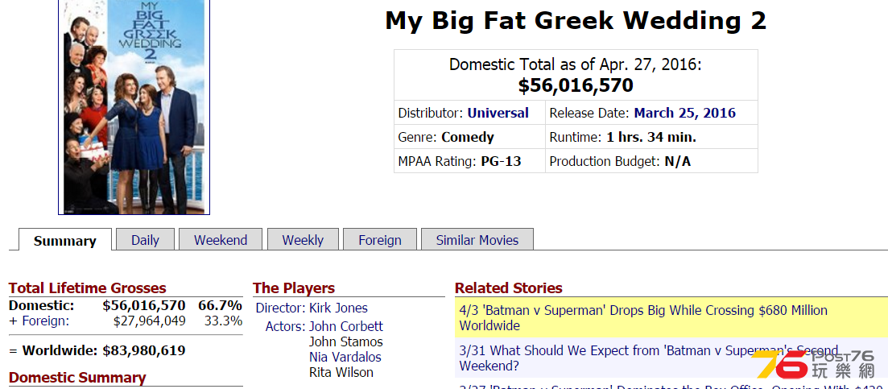The height and width of the screenshot is (389, 888).
Task: Open the Daily tab
Action: 145,239
